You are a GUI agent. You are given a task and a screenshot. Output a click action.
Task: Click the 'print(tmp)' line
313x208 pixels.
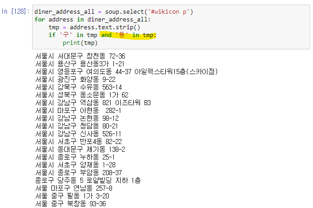[x=80, y=43]
